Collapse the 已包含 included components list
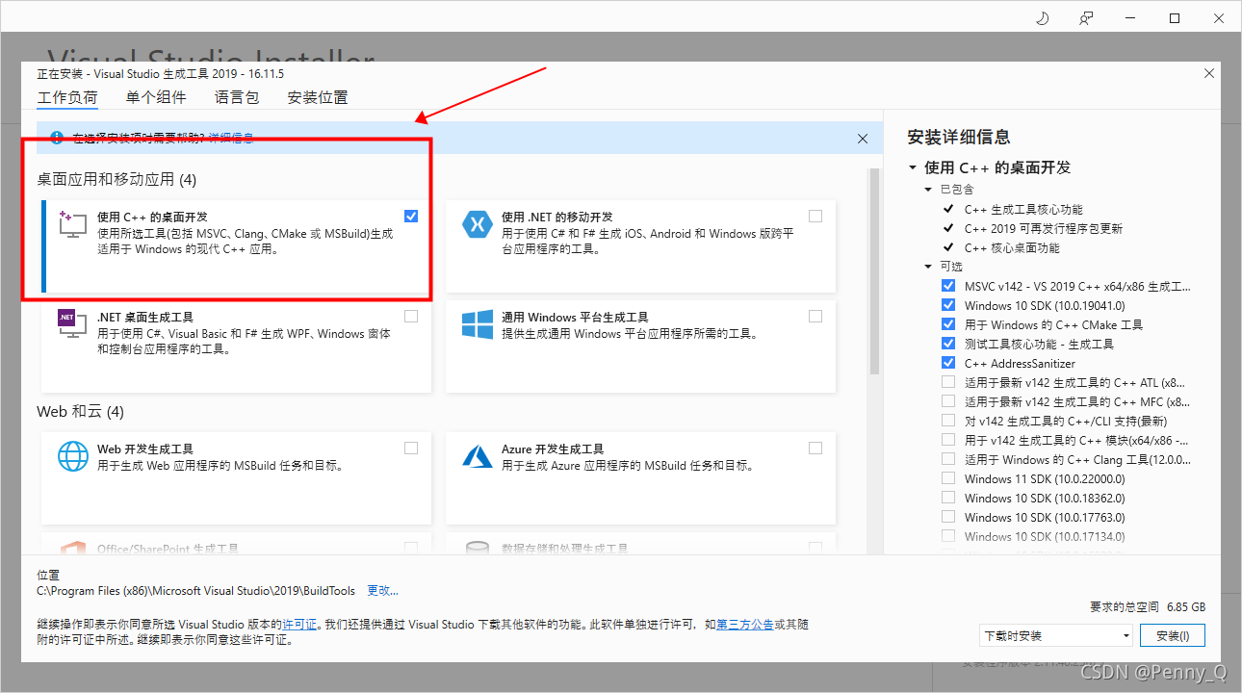The height and width of the screenshot is (693, 1242). [929, 190]
